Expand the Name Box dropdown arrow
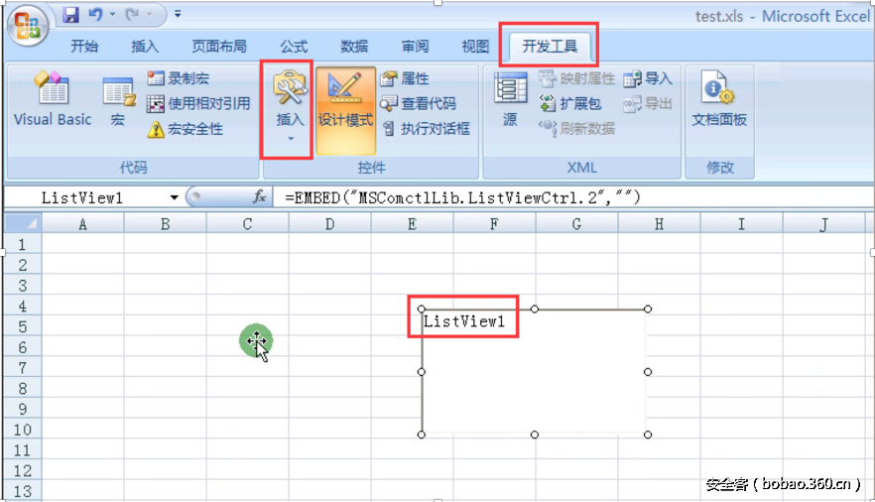 pos(175,197)
